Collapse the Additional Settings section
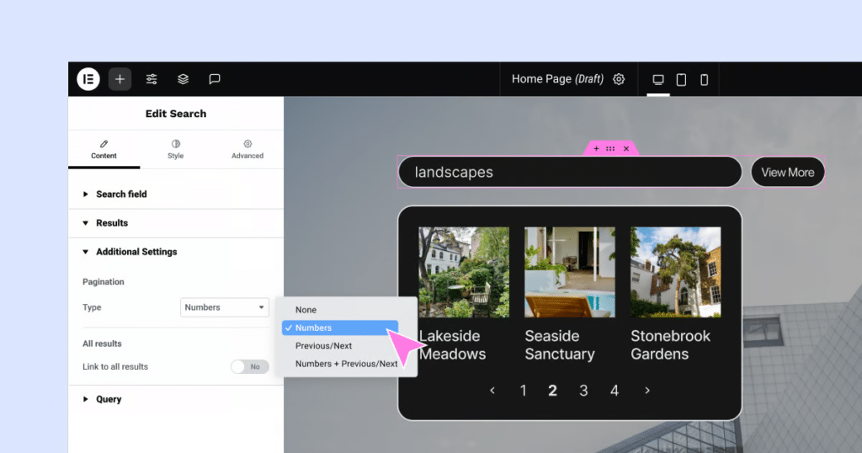This screenshot has width=862, height=453. (176, 252)
